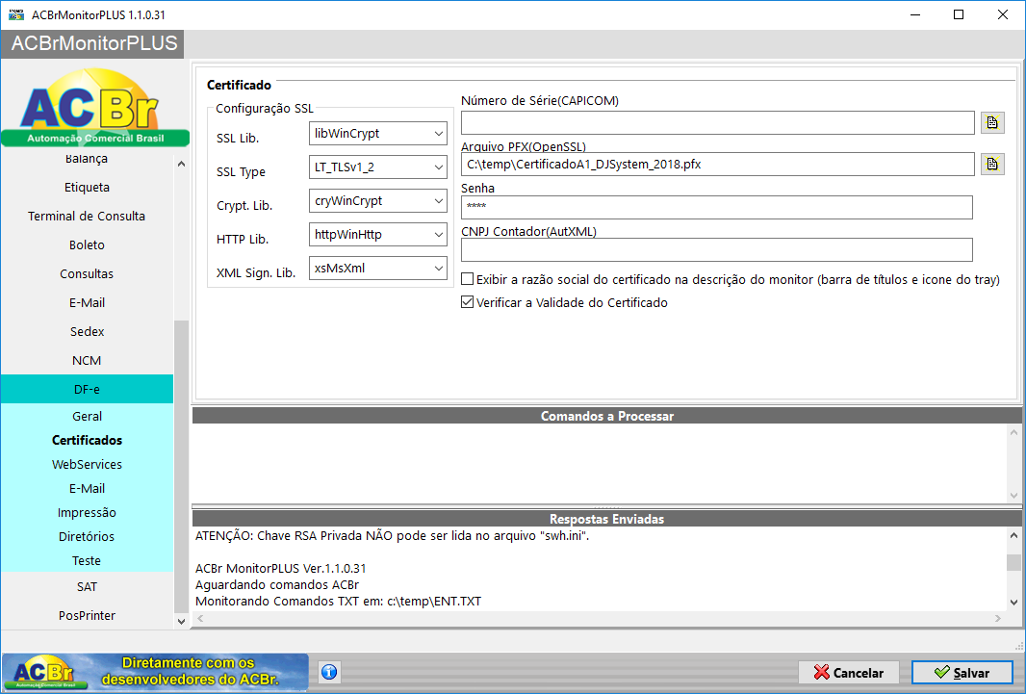Click the sidebar scrollbar thumb
Screen dimensions: 1026x694
(181, 466)
